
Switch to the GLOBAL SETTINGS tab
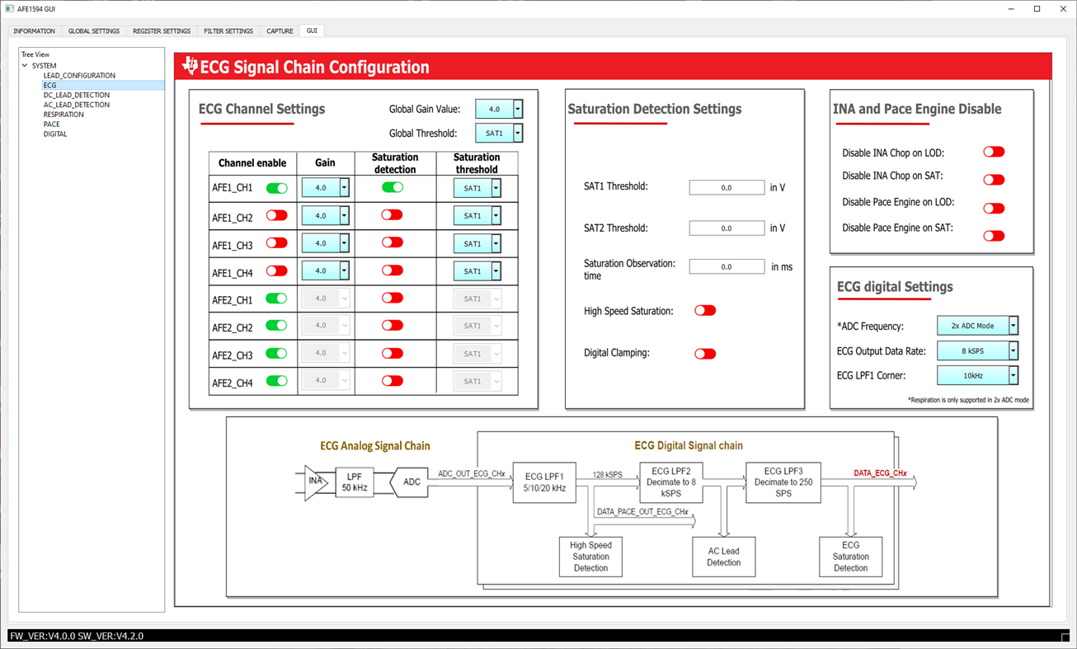click(94, 31)
